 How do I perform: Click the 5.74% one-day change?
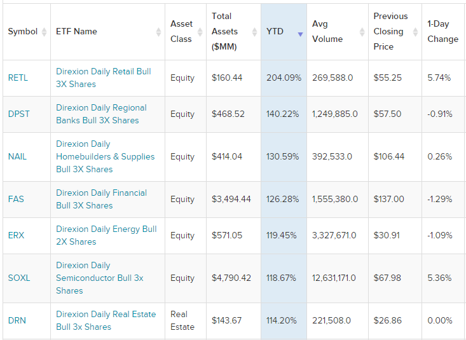pyautogui.click(x=439, y=78)
